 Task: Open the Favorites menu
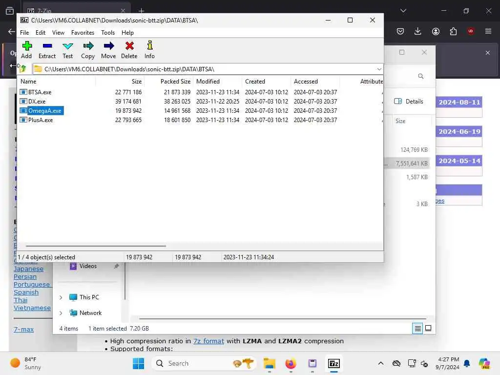click(83, 33)
